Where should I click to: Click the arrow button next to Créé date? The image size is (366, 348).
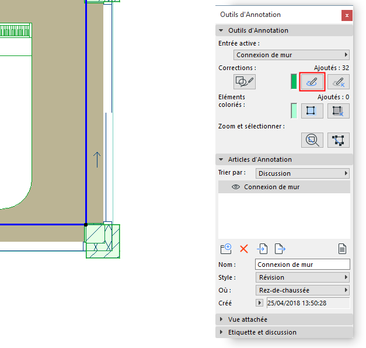259,303
